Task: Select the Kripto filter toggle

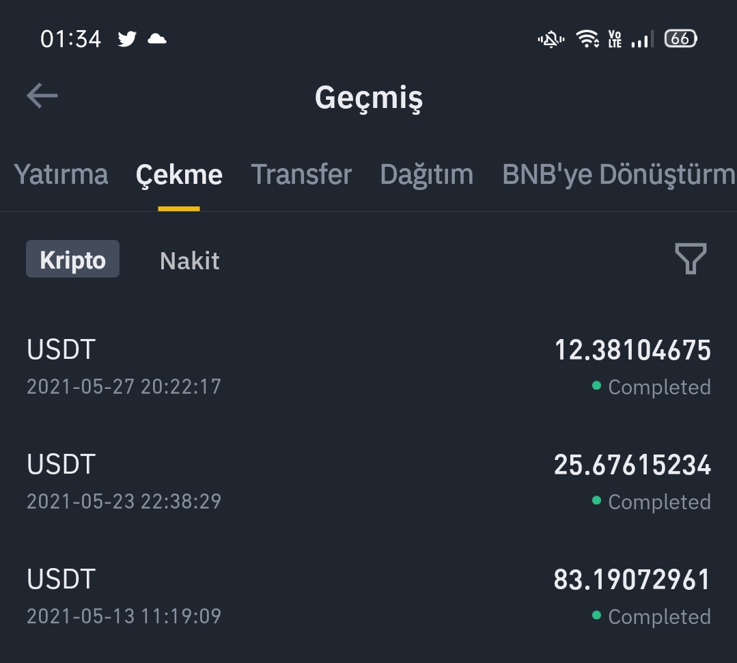Action: click(x=72, y=260)
